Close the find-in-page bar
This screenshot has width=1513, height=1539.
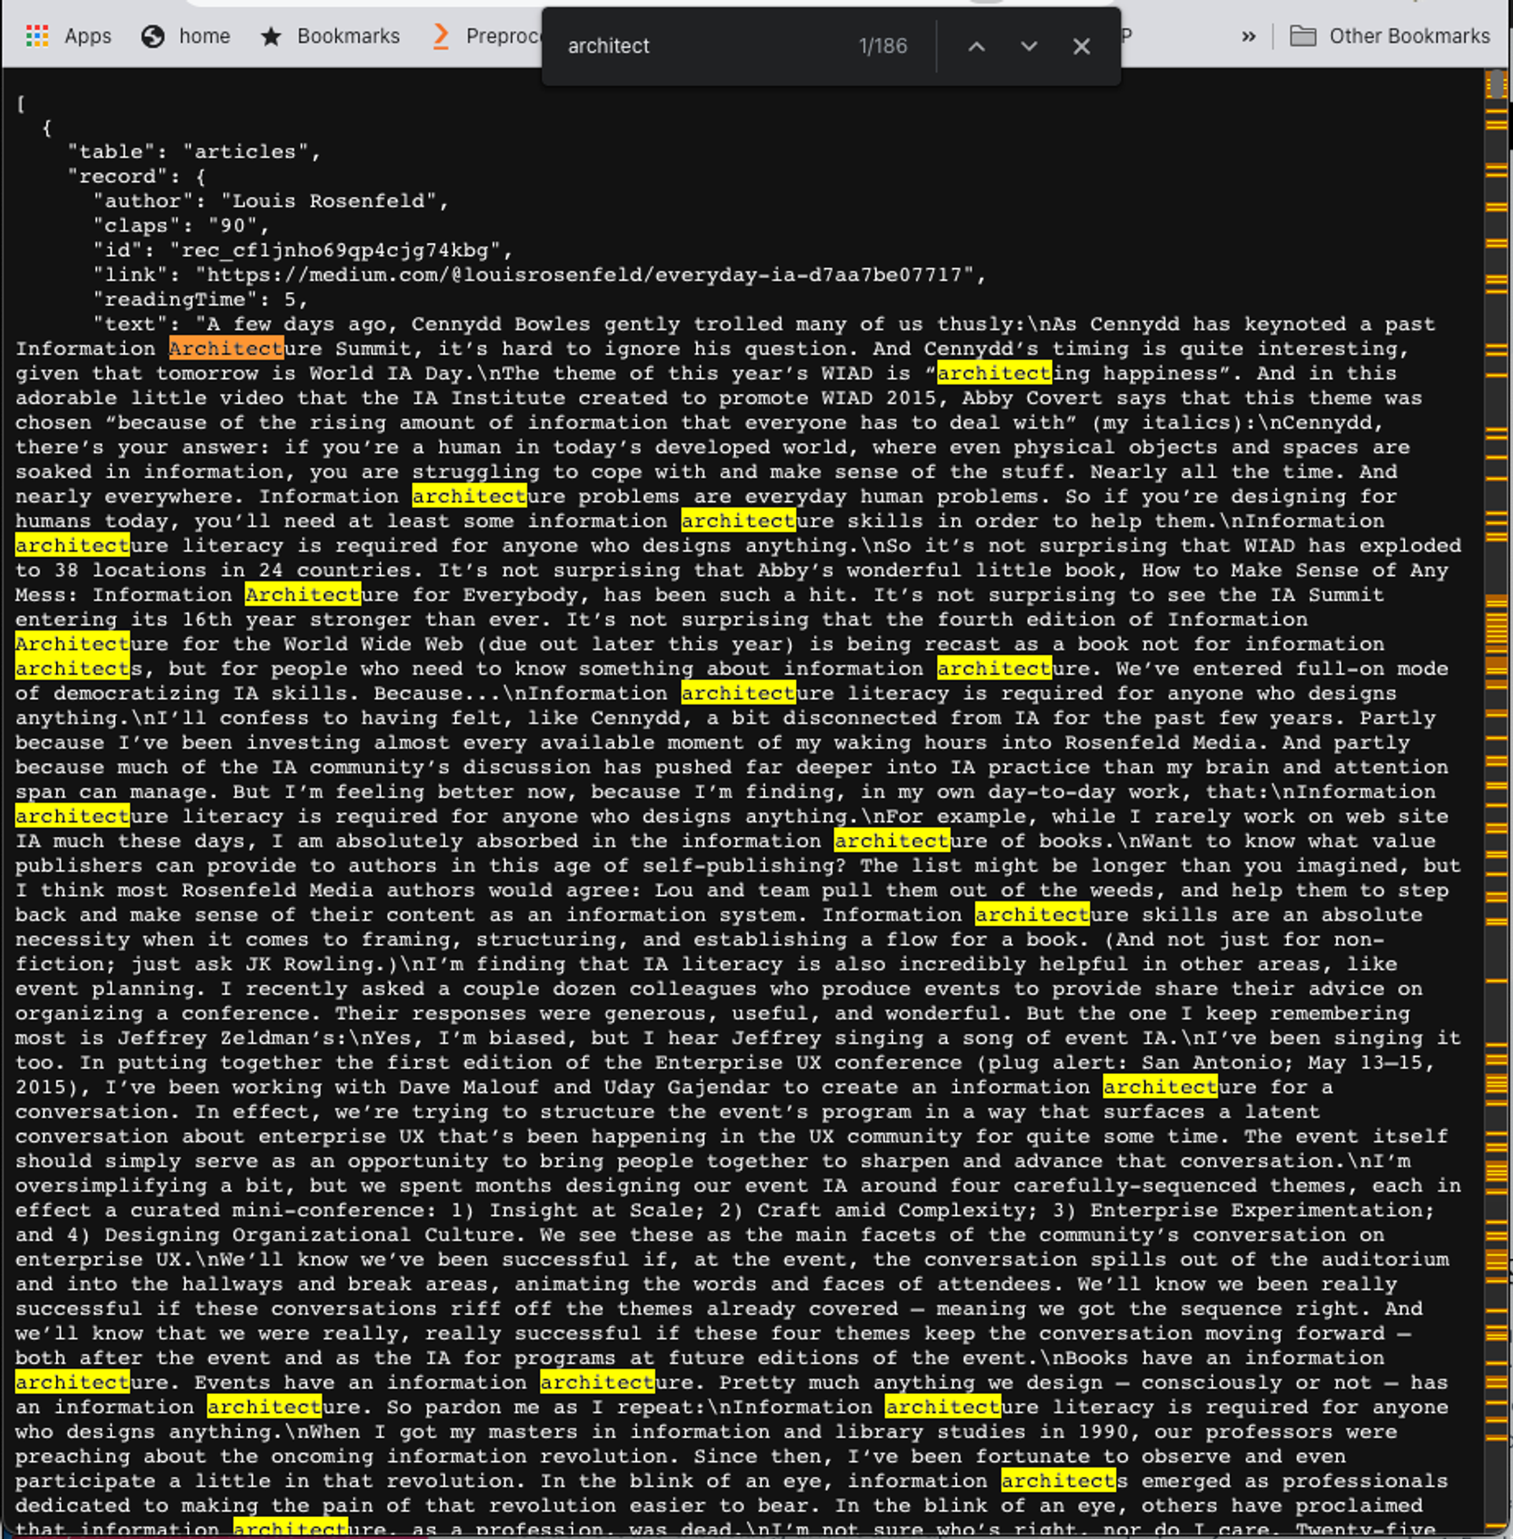point(1080,46)
